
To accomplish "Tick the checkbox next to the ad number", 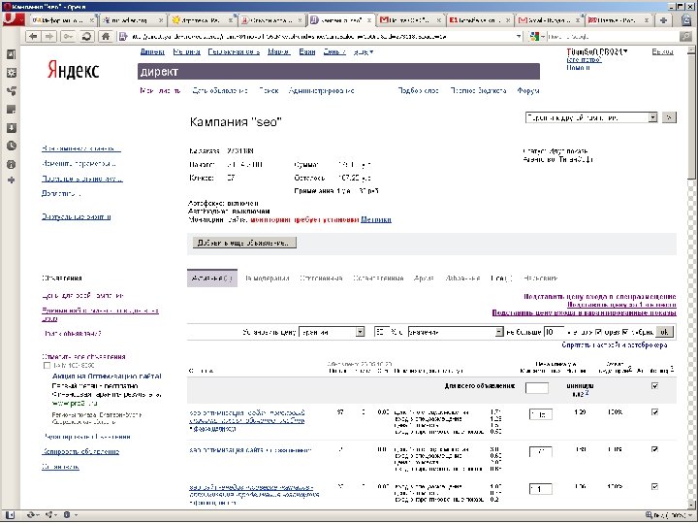I will (47, 366).
